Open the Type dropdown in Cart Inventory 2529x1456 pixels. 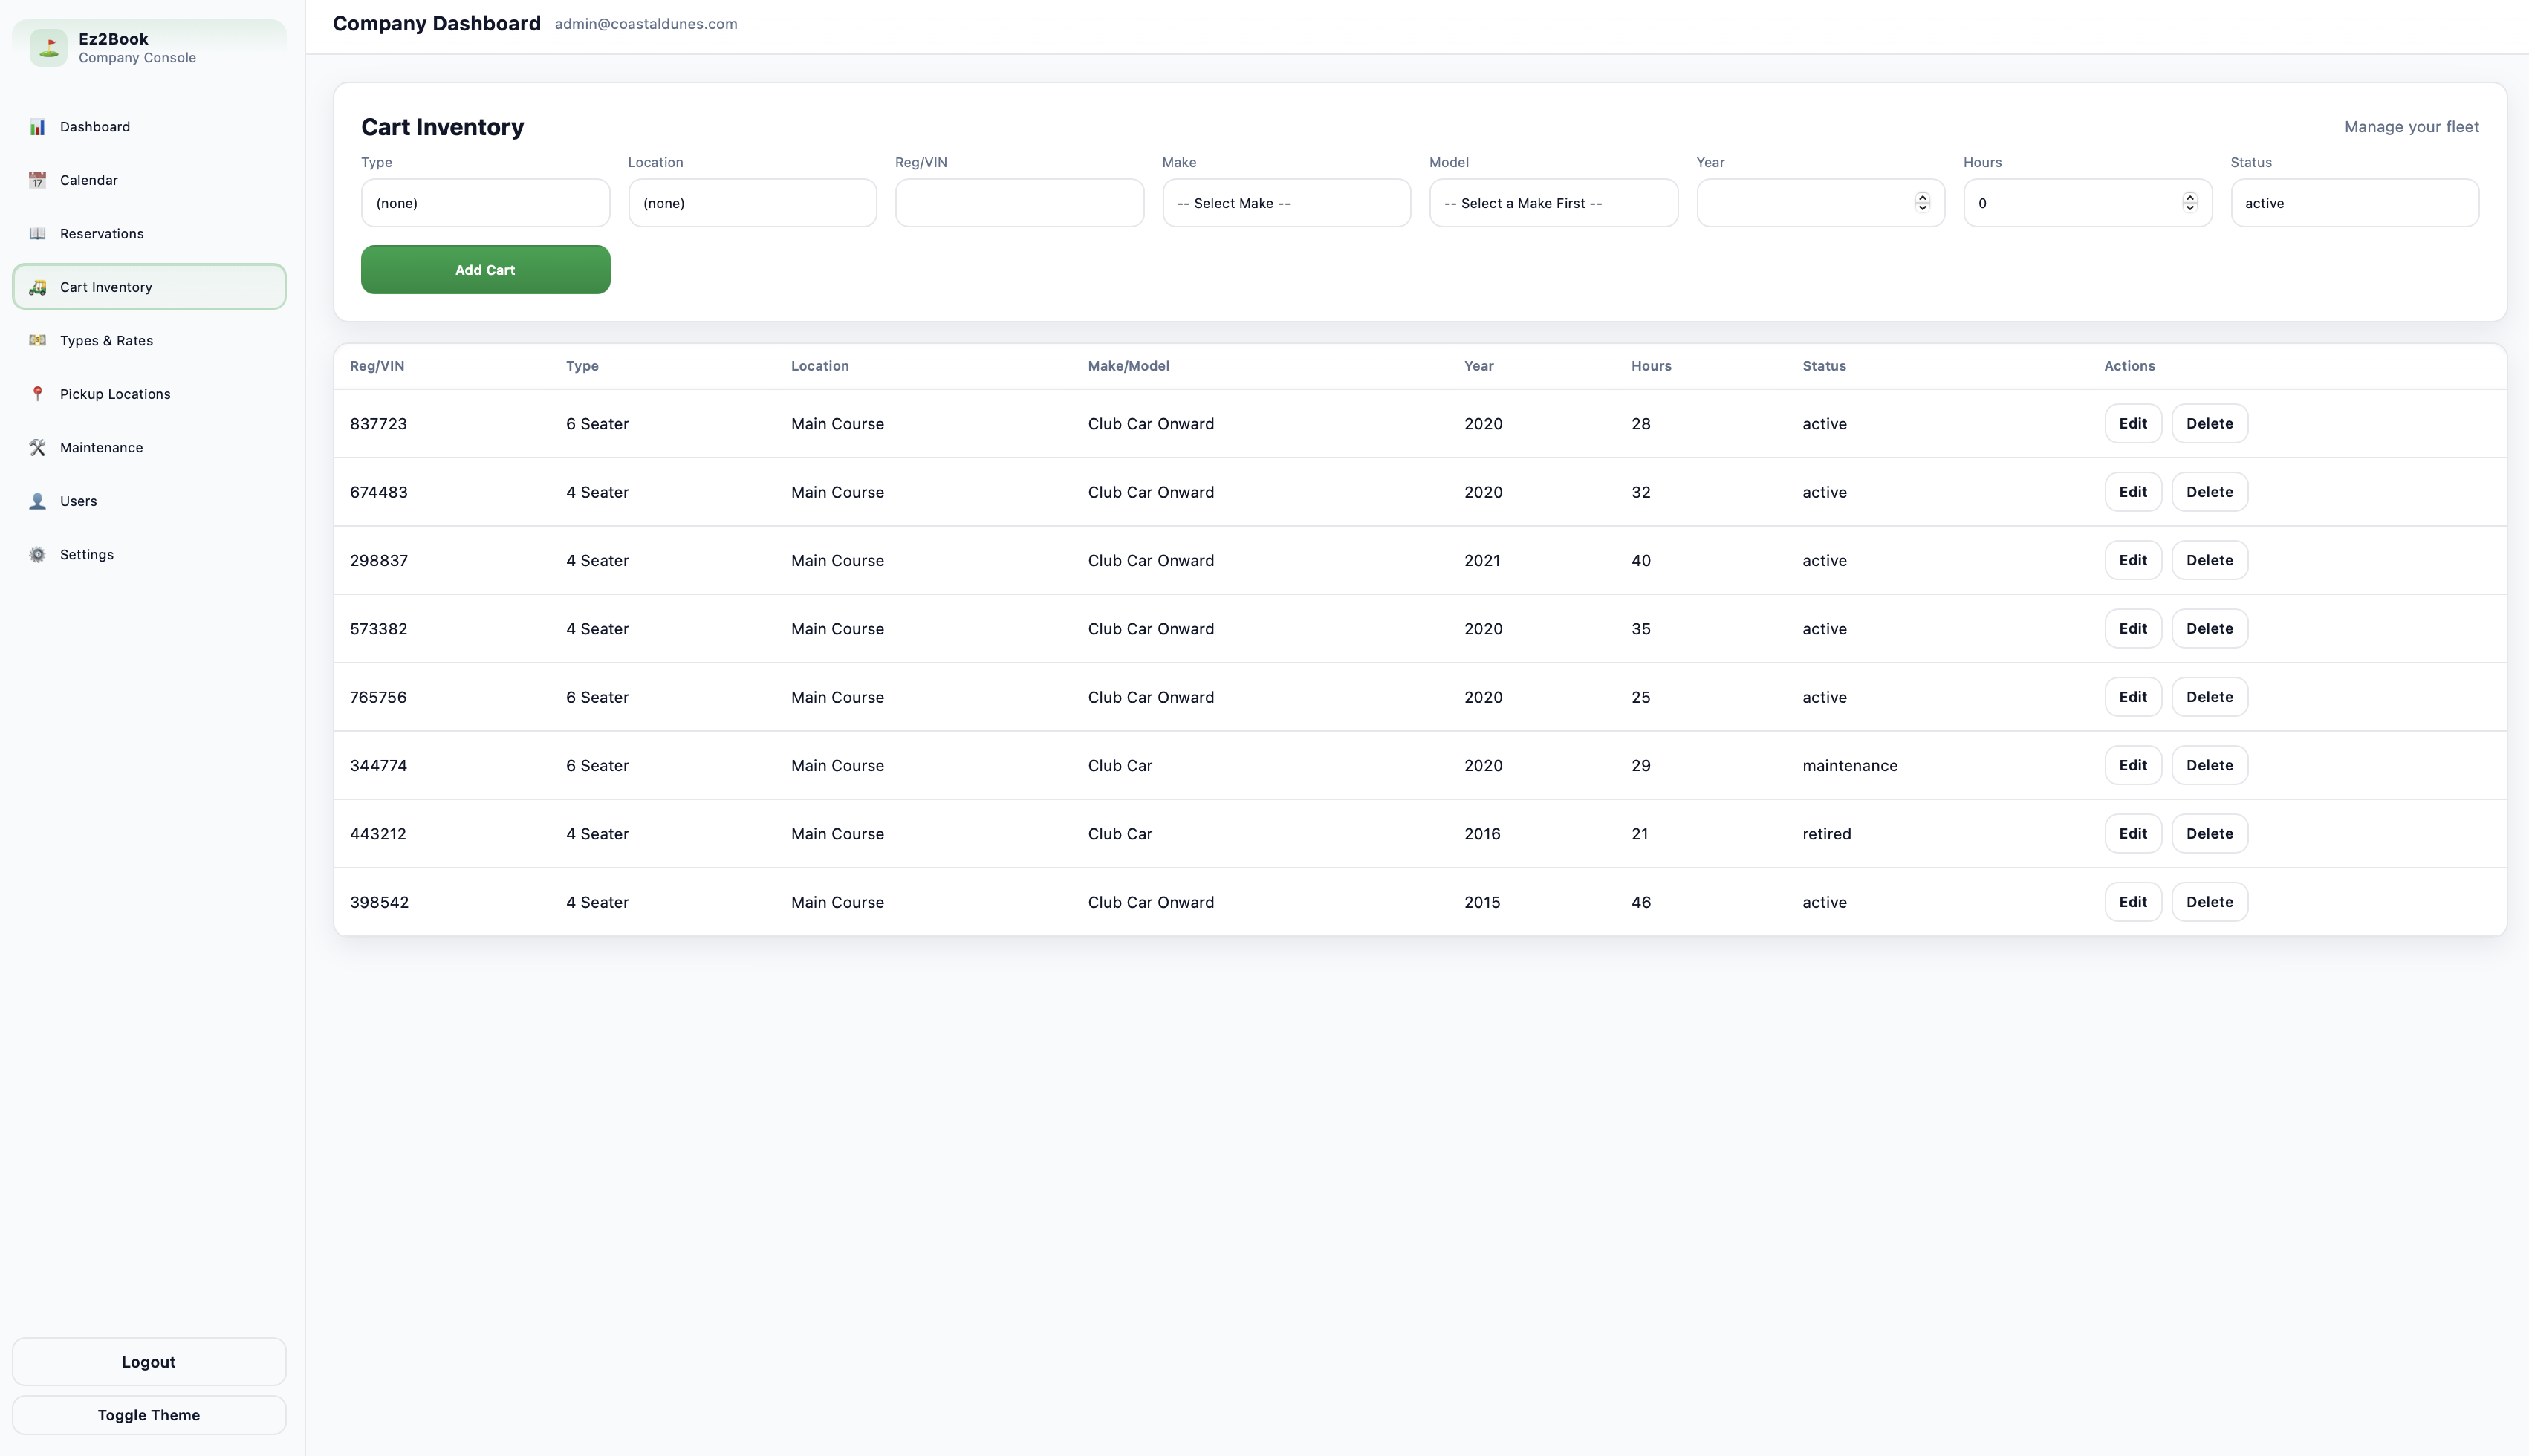485,202
